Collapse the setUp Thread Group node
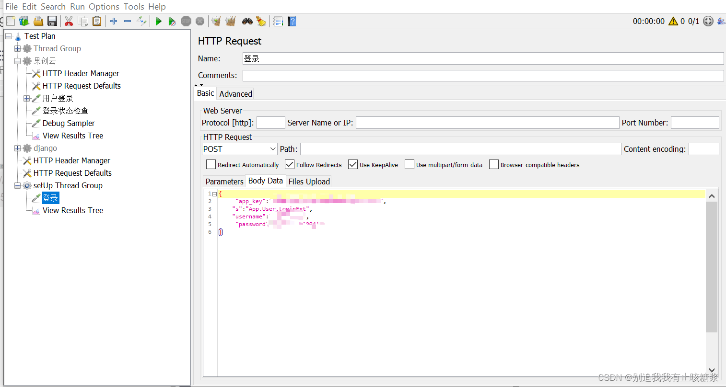The width and height of the screenshot is (726, 387). pos(18,185)
